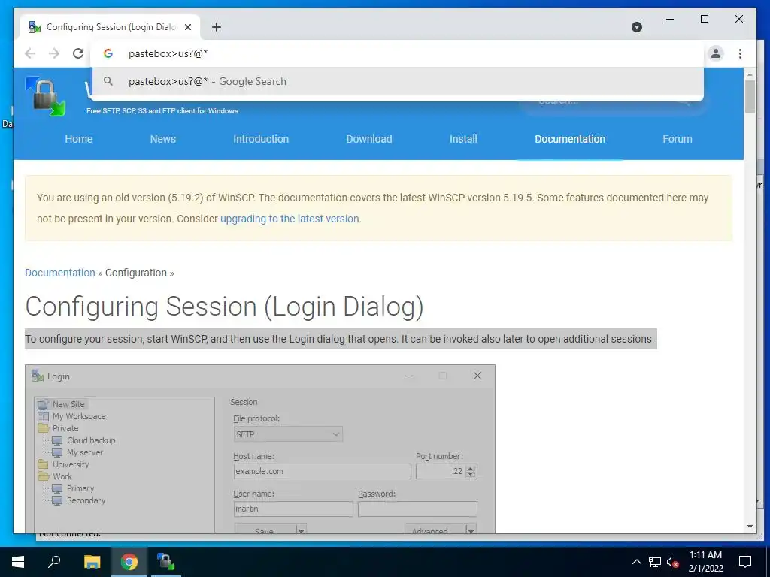The image size is (770, 577).
Task: Open the Windows Start menu
Action: click(x=18, y=562)
